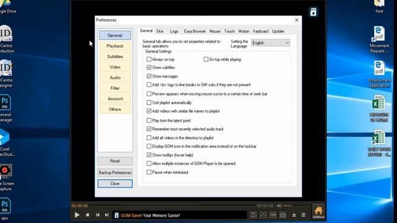The height and width of the screenshot is (223, 397).
Task: Click the GOM Player seek bar
Action: click(172, 206)
